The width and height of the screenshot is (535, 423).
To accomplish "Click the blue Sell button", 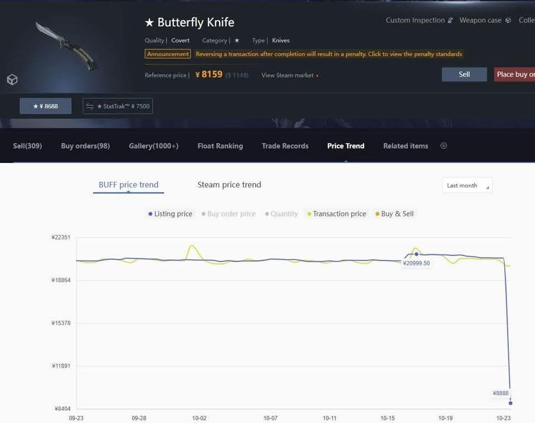I will click(x=464, y=74).
